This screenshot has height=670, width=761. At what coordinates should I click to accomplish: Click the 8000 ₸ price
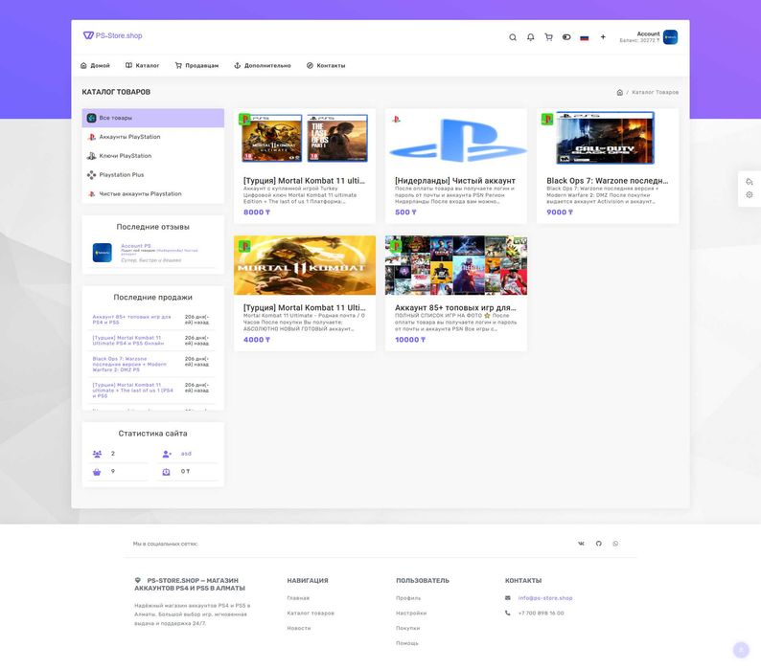pyautogui.click(x=257, y=212)
